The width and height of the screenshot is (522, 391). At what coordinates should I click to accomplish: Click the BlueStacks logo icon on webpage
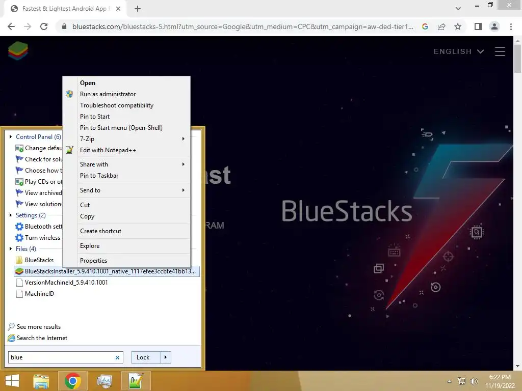pyautogui.click(x=18, y=51)
